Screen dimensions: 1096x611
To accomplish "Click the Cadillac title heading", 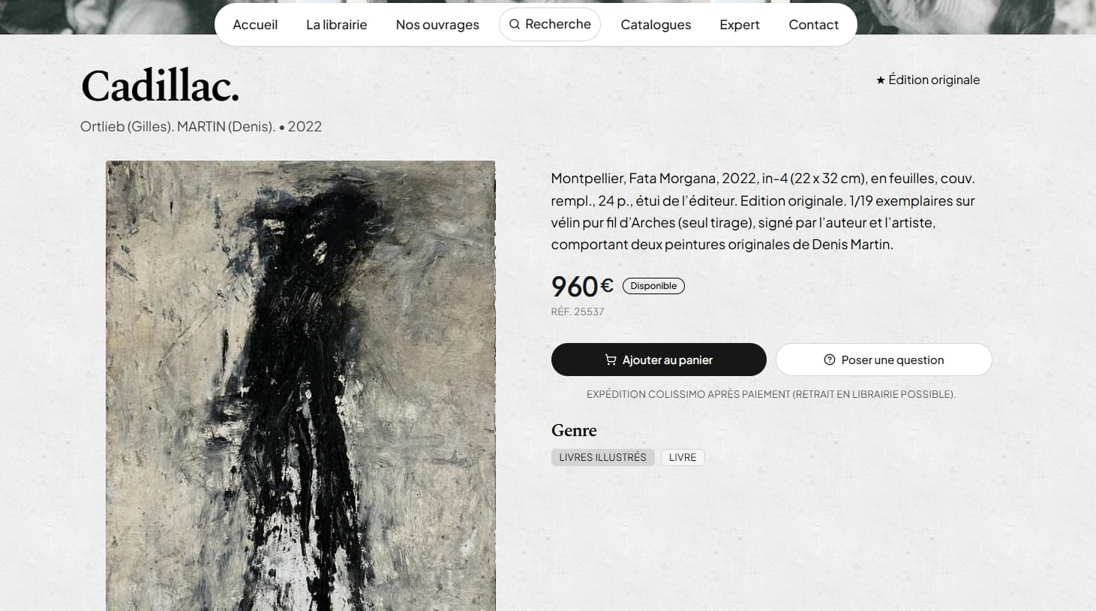I will (160, 86).
